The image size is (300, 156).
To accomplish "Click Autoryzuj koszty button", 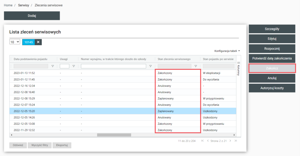I will (x=272, y=88).
